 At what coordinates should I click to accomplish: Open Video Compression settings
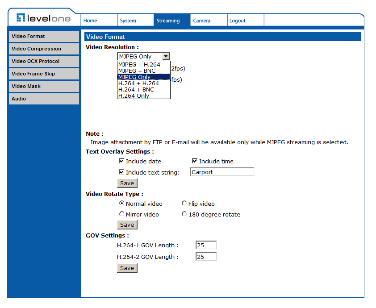pos(44,49)
